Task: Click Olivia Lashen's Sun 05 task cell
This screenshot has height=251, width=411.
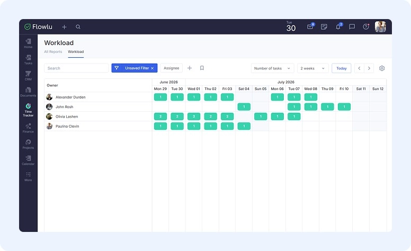Action: pos(261,116)
